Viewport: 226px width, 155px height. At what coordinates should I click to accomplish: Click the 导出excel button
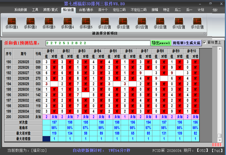tap(161, 43)
